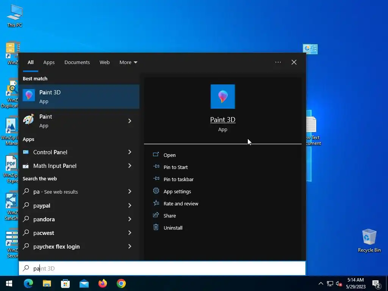Open File Explorer from the taskbar
This screenshot has height=291, width=388.
tap(47, 283)
